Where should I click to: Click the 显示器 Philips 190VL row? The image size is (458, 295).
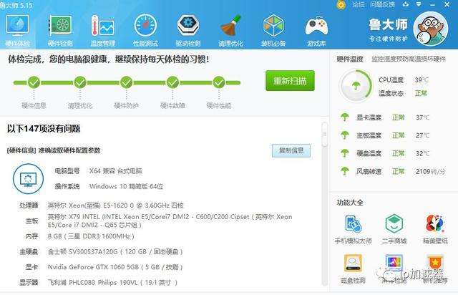pos(98,282)
